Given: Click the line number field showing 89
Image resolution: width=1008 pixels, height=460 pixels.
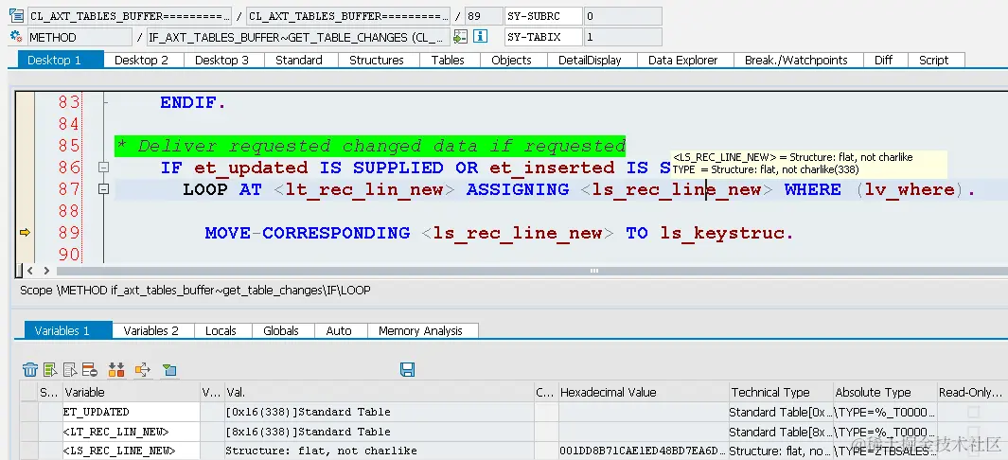Looking at the screenshot, I should click(484, 16).
